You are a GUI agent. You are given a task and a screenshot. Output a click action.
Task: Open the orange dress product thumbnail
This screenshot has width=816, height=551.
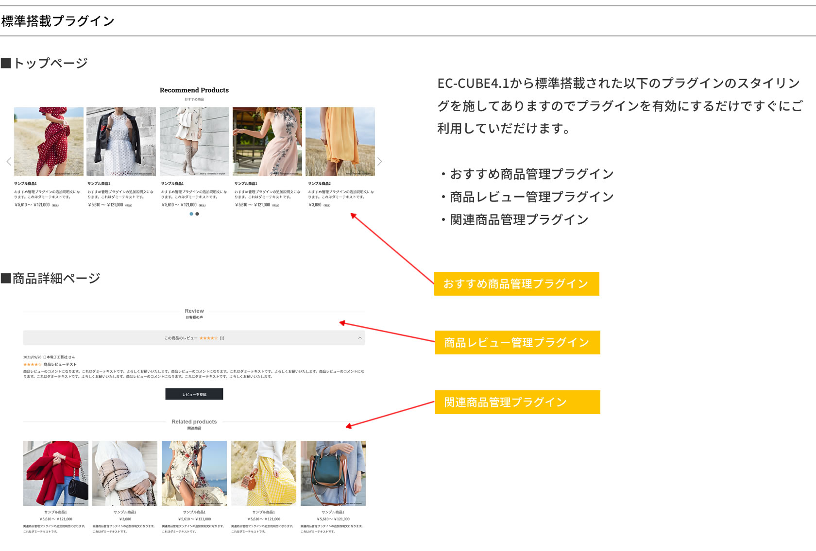click(340, 142)
